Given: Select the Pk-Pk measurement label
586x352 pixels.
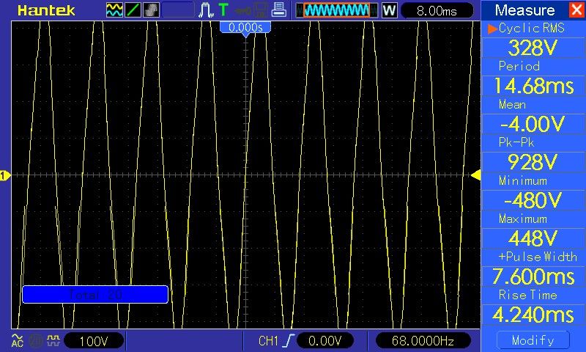Looking at the screenshot, I should [516, 142].
